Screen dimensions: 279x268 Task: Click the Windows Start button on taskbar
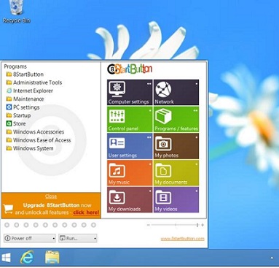6,258
